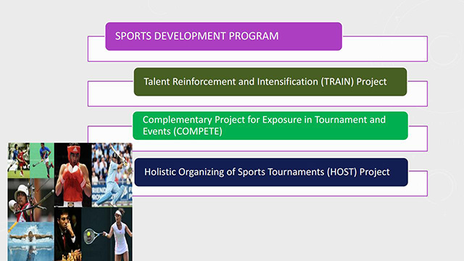Click the navy HOST Project label
The image size is (464, 261).
tap(271, 173)
